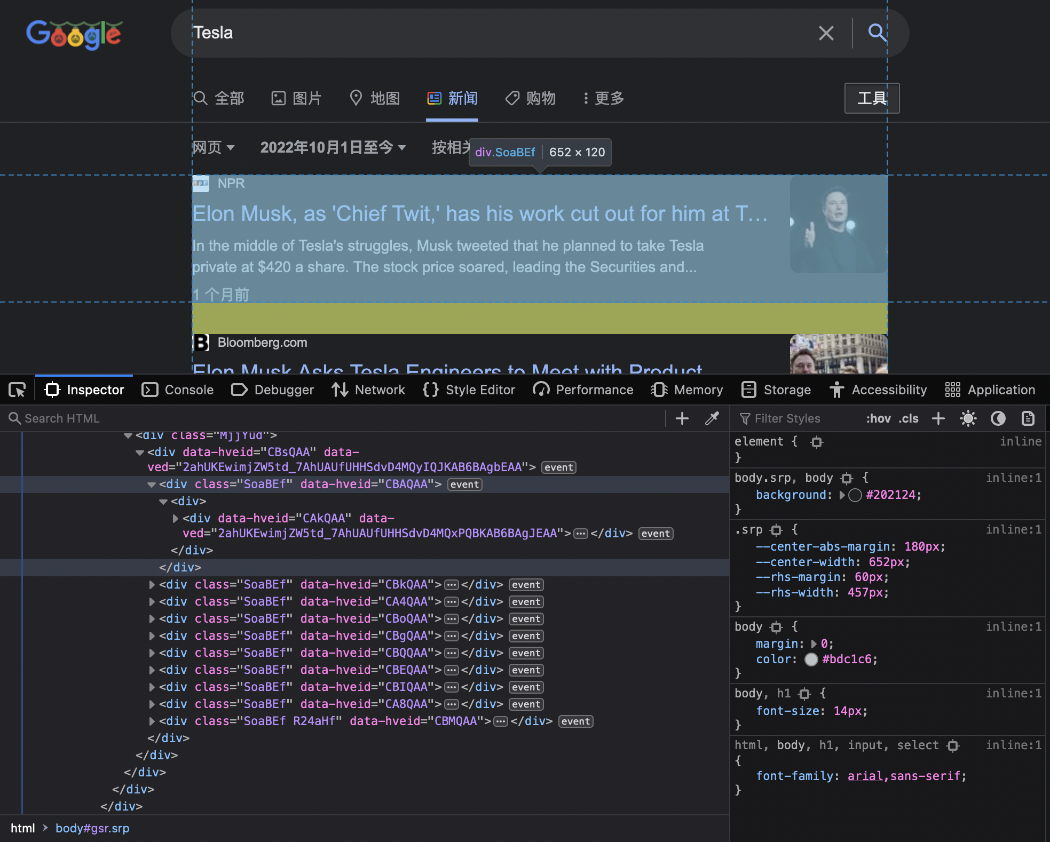Open the Network tab
The image size is (1050, 842).
pyautogui.click(x=368, y=390)
